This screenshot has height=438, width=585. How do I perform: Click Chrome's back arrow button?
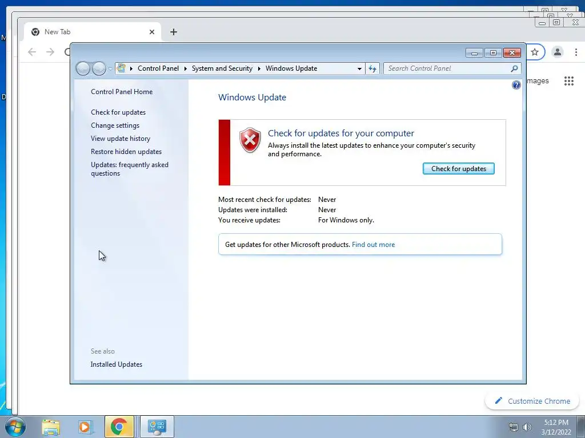coord(32,52)
